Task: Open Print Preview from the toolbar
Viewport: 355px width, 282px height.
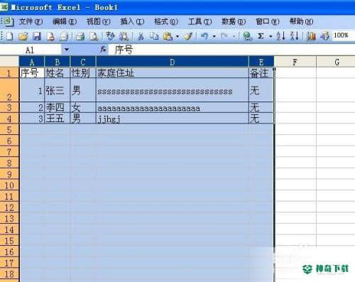Action: click(x=94, y=36)
